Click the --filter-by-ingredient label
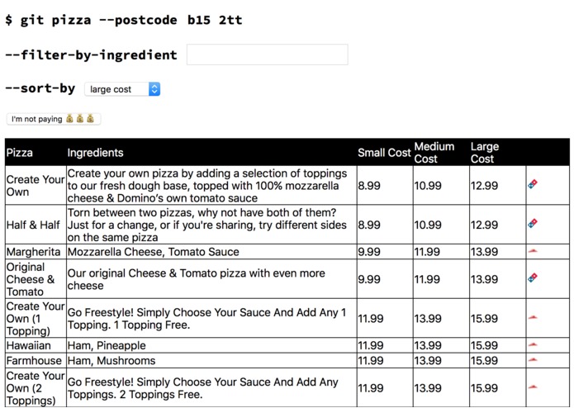This screenshot has width=574, height=408. 91,55
